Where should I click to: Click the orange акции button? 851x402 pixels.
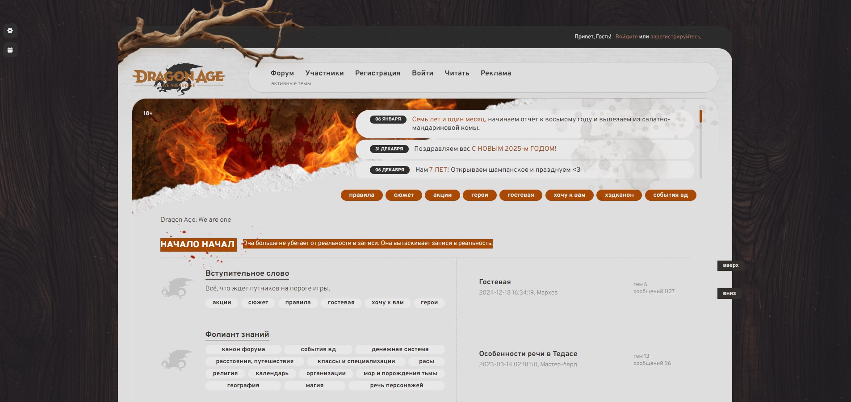tap(442, 195)
